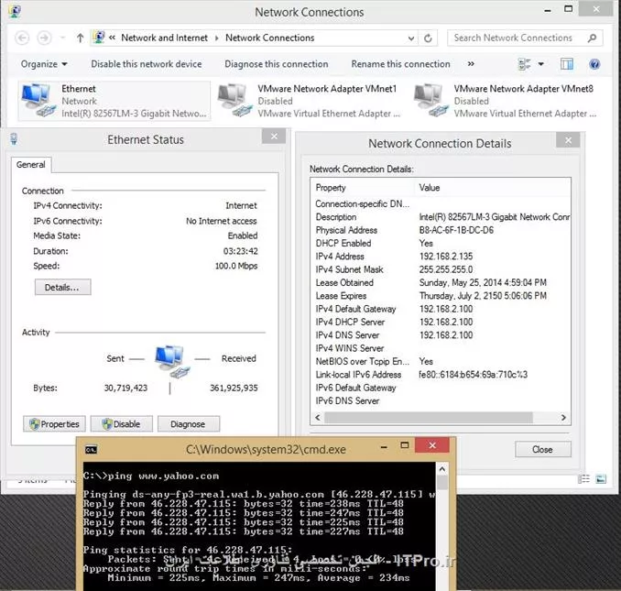
Task: Refresh the Network Connections view
Action: point(428,38)
